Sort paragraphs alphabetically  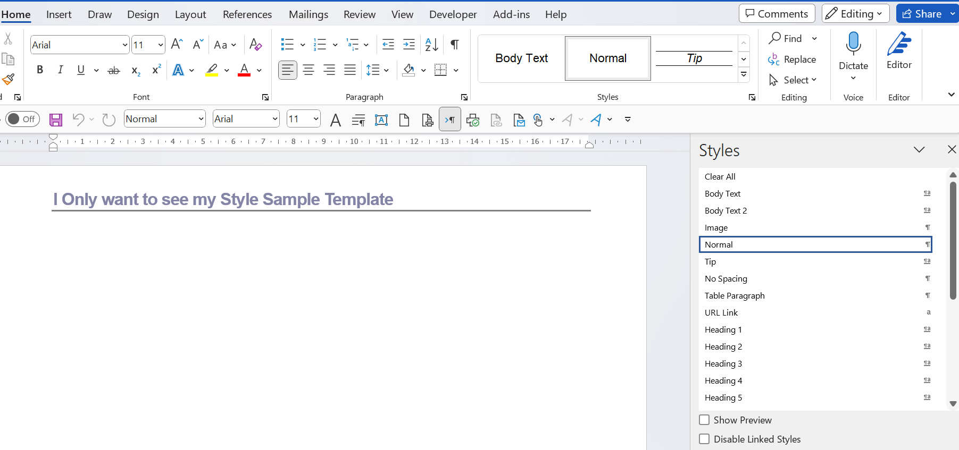[431, 45]
